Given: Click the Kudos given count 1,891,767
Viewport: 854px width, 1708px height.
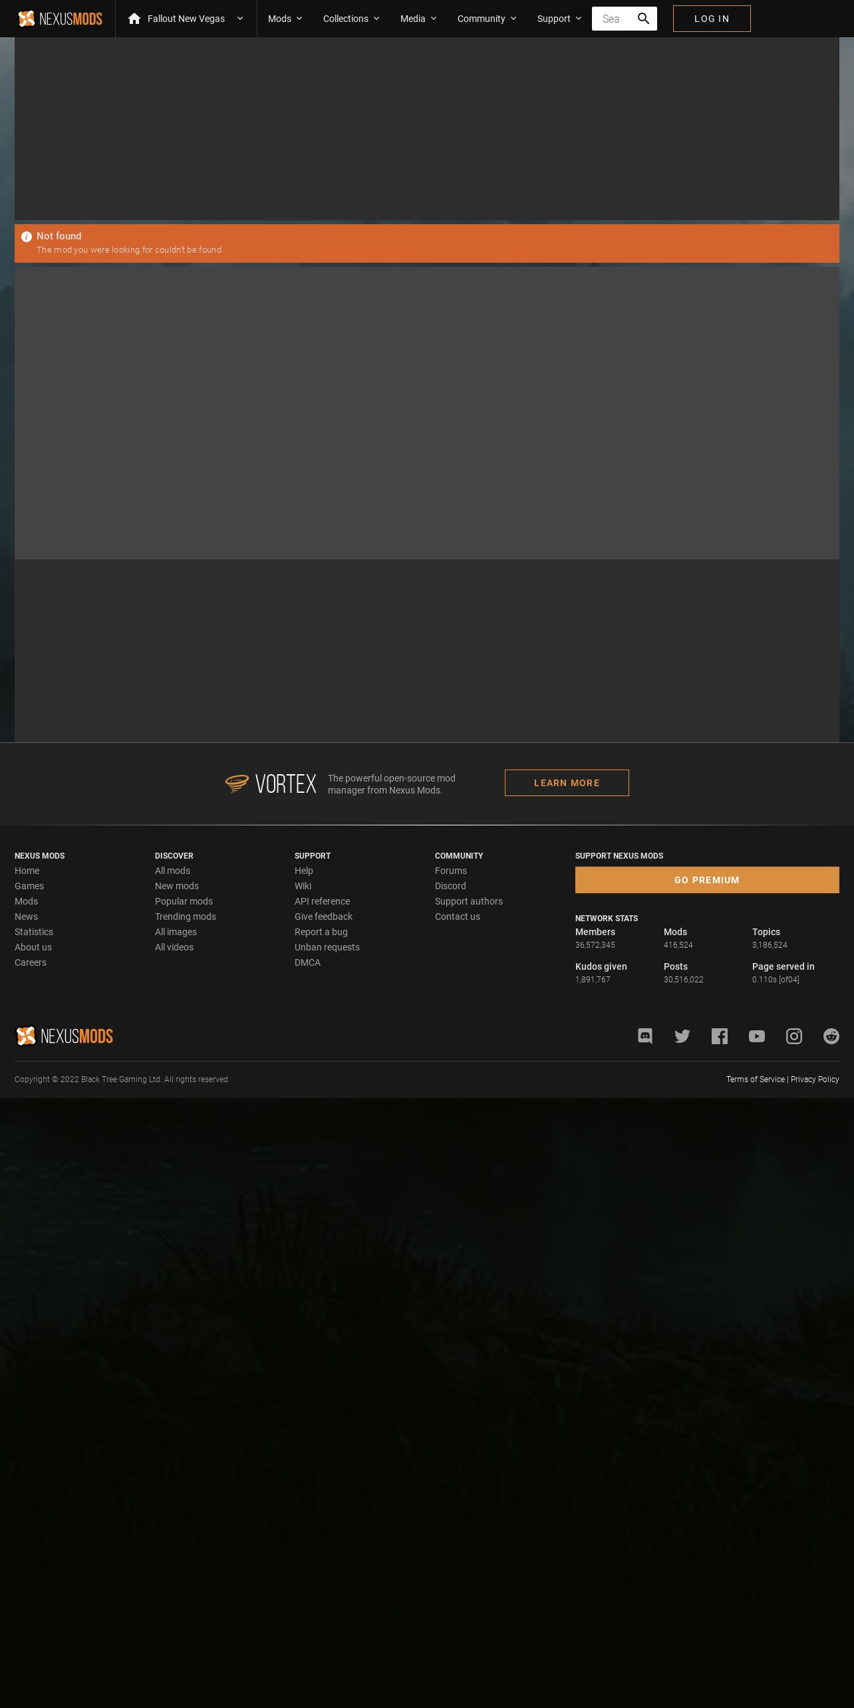Looking at the screenshot, I should [593, 980].
